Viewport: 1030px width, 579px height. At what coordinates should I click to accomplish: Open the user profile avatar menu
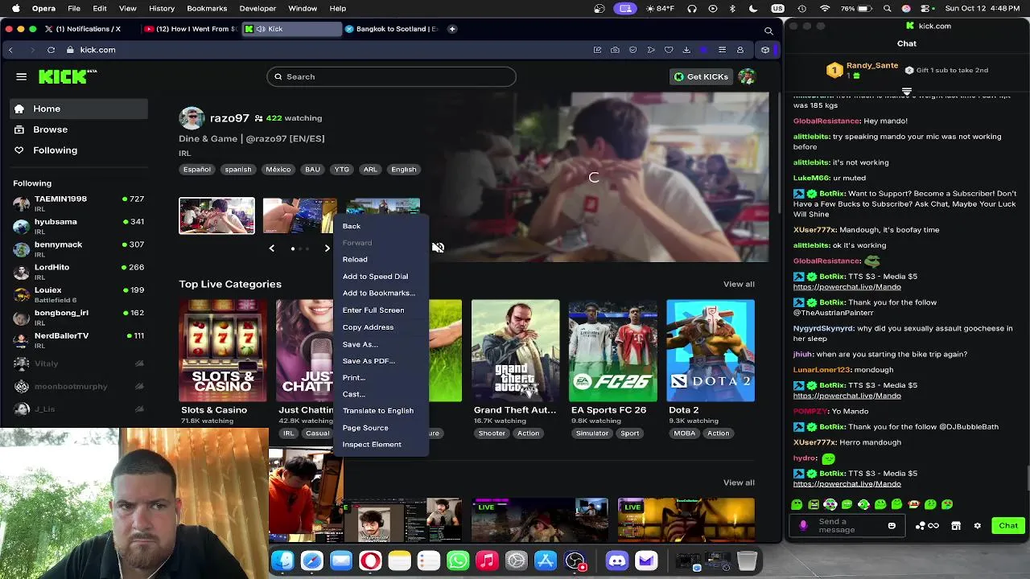pos(747,76)
